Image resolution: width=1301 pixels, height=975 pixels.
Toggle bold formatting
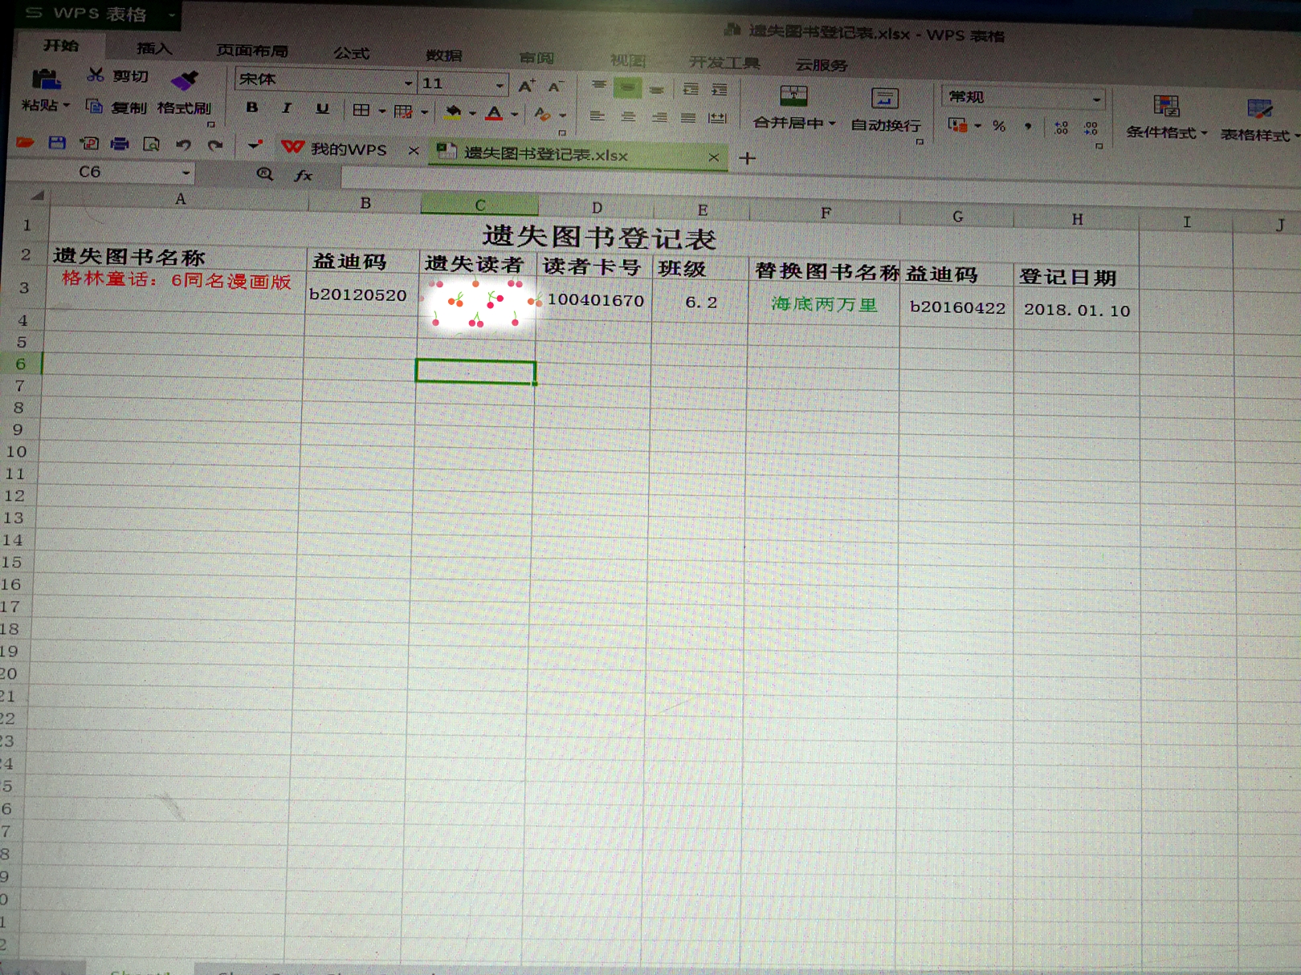pyautogui.click(x=251, y=107)
